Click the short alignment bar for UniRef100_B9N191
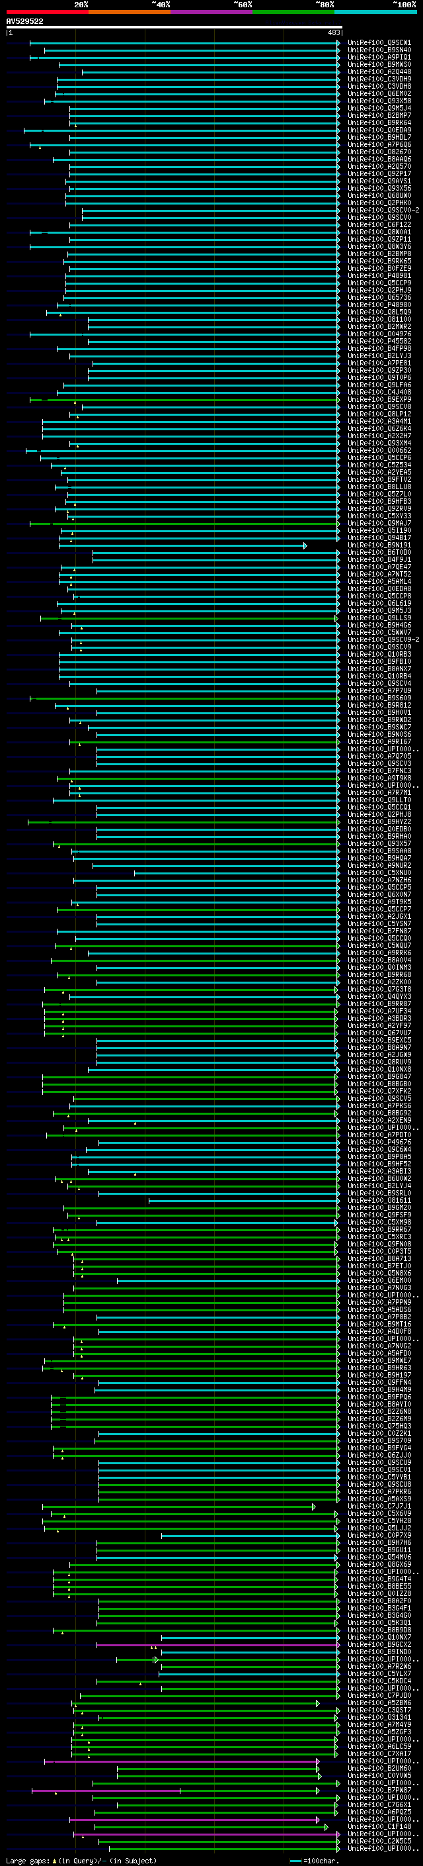Image resolution: width=423 pixels, height=1866 pixels. pos(183,545)
